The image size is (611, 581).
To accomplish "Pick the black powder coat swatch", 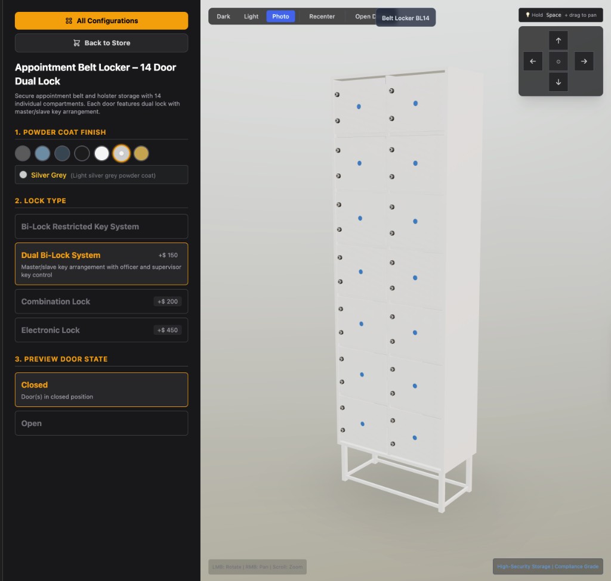I will click(82, 154).
